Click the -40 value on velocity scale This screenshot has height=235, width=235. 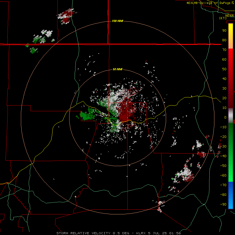(x=223, y=156)
